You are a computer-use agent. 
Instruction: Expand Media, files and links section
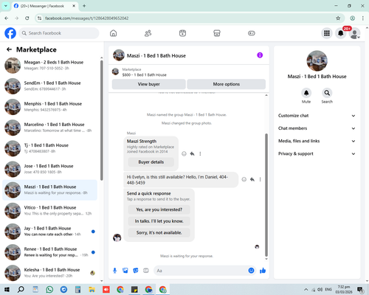(317, 141)
